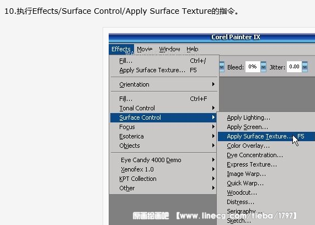
Task: Open dropdown arrow left of Bleed label
Action: coord(222,67)
